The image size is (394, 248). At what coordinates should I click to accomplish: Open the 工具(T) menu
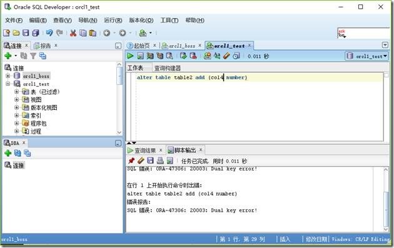[x=169, y=21]
